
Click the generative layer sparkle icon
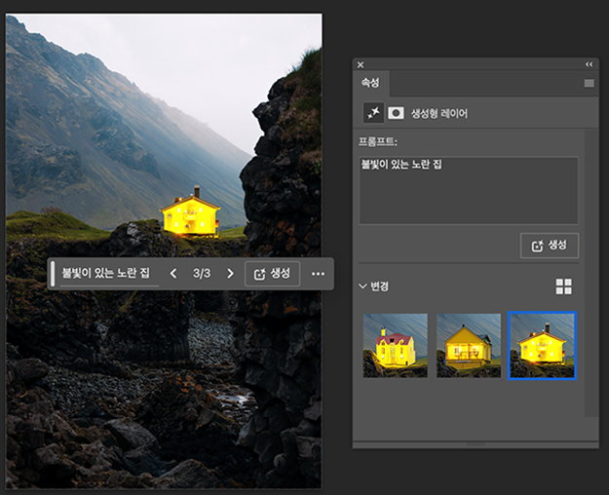[373, 113]
